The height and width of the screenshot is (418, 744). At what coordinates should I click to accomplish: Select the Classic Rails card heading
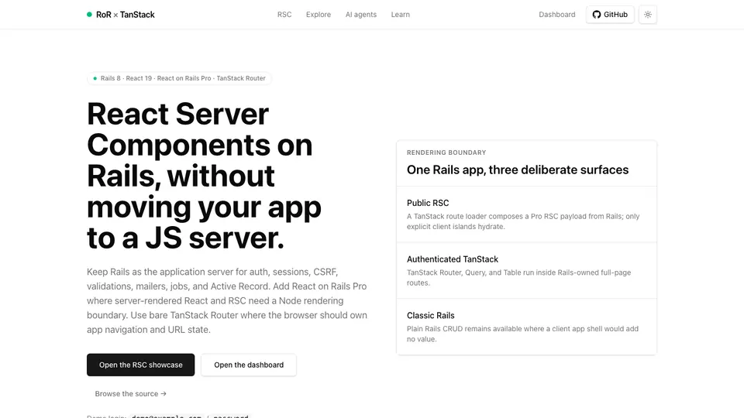point(430,316)
